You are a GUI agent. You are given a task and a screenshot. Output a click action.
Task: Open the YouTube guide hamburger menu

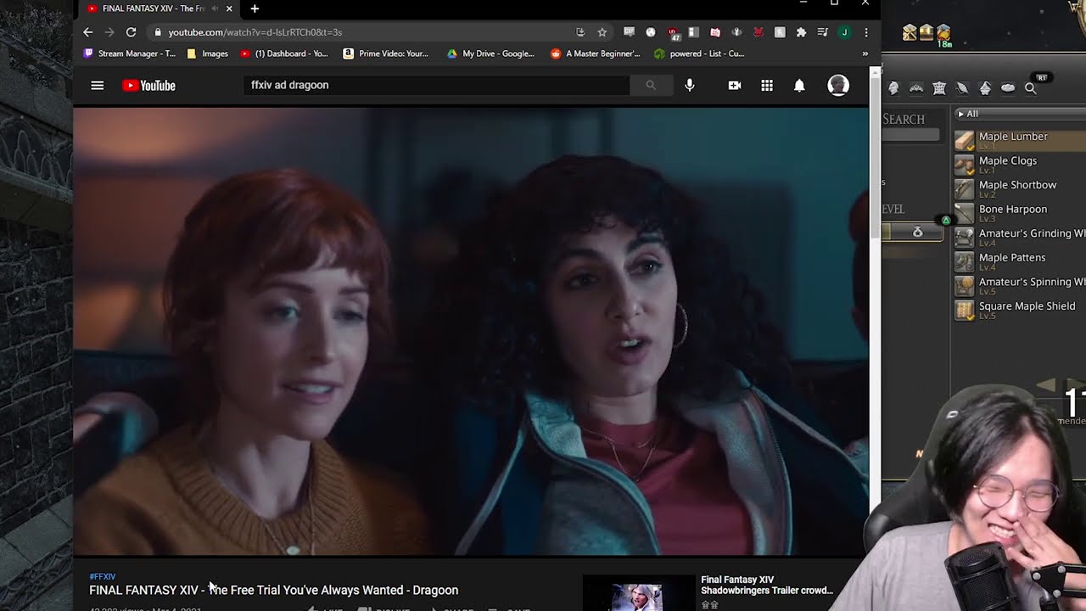pyautogui.click(x=98, y=85)
